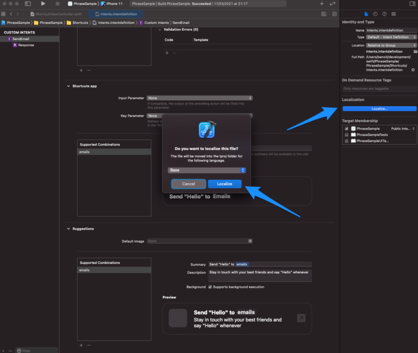
Task: Select emails in Shortcuts app combinations
Action: click(114, 152)
